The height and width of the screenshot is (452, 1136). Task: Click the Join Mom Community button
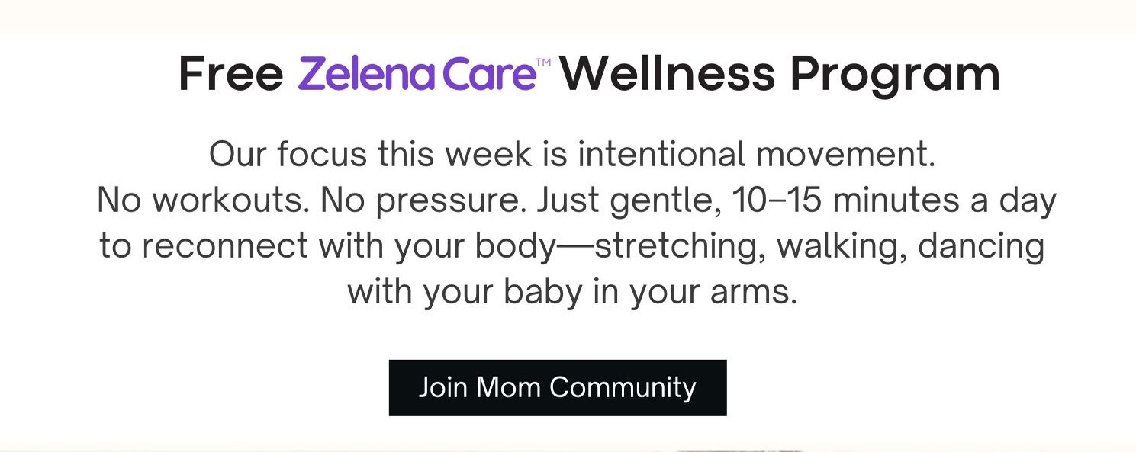tap(558, 388)
